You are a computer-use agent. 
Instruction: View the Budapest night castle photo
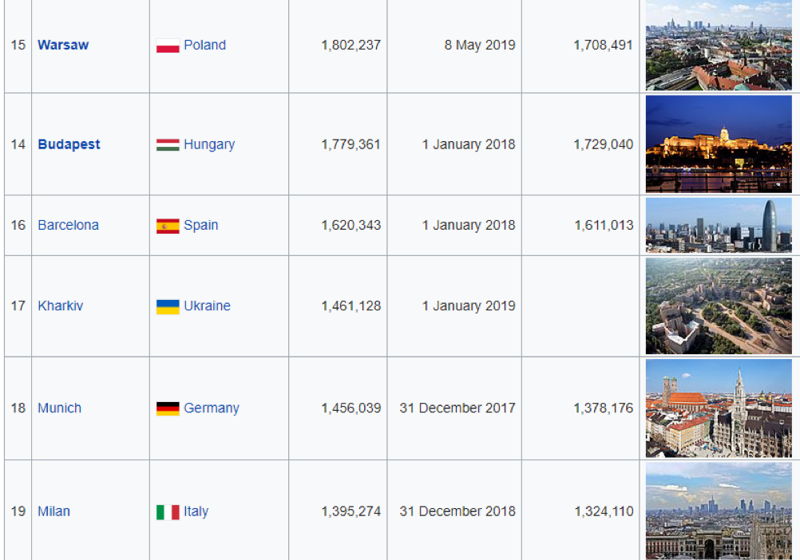[x=719, y=144]
